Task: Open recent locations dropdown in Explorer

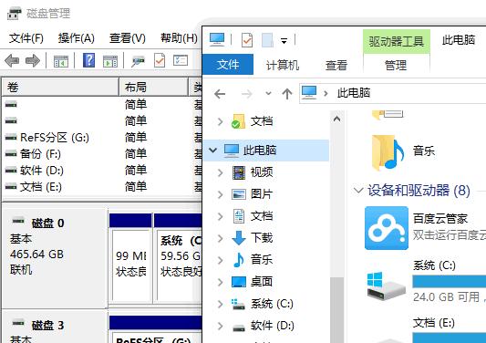Action: point(268,93)
